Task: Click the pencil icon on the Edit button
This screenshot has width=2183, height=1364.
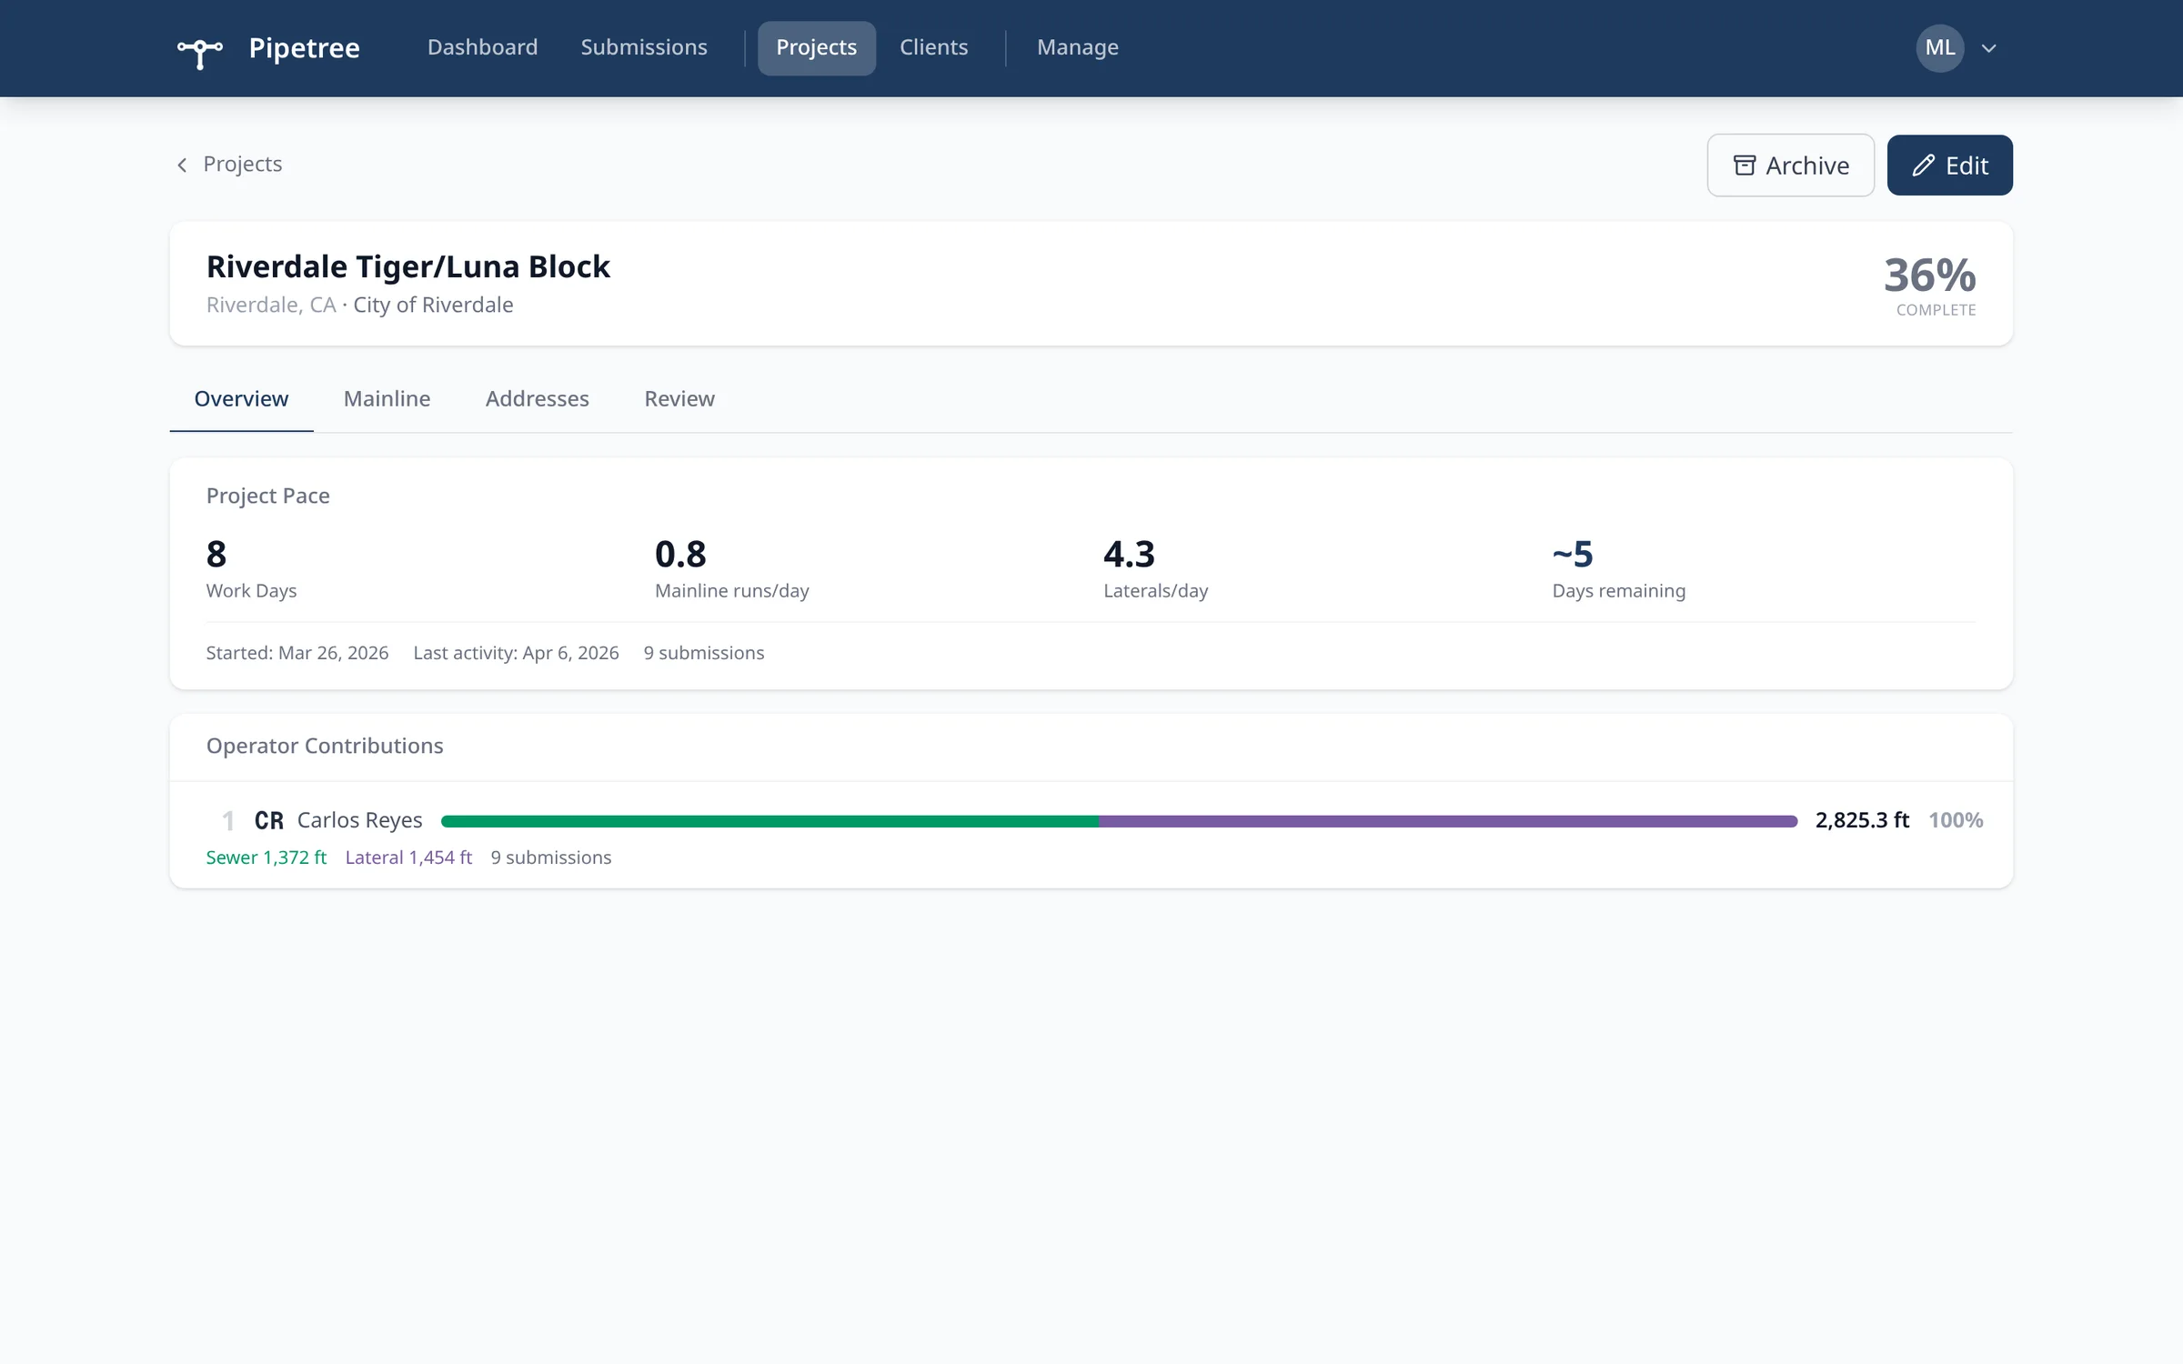Action: tap(1923, 165)
